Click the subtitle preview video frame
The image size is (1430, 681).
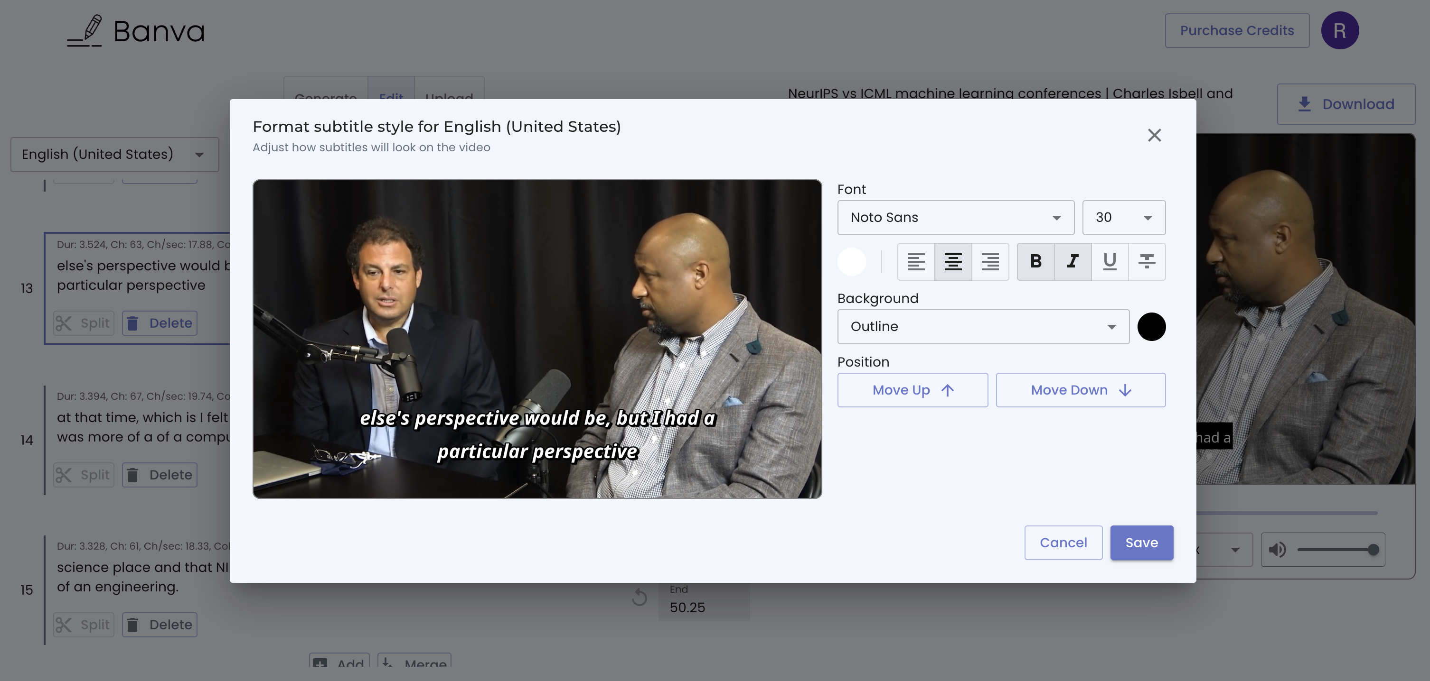coord(537,338)
